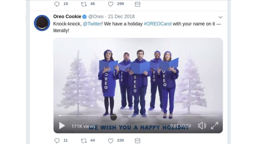Click the verified badge beside Oreo Cookie
The height and width of the screenshot is (144, 256).
coord(85,17)
